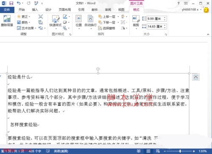Click Send Backward (下移一层)

tap(107, 22)
